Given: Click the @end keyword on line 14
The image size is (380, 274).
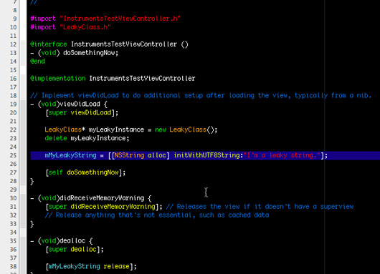Looking at the screenshot, I should click(x=37, y=62).
